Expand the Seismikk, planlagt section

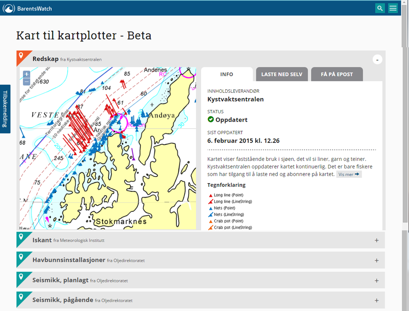376,281
